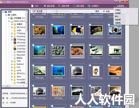The image size is (139, 108).
Task: Choose the 中国红 theme entry
Action: click(118, 10)
